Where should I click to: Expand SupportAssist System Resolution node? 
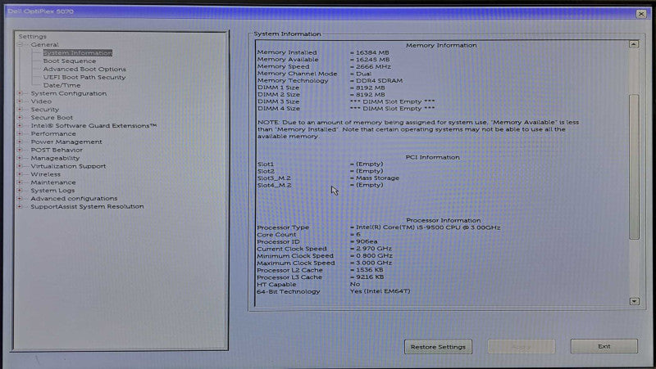pos(20,207)
